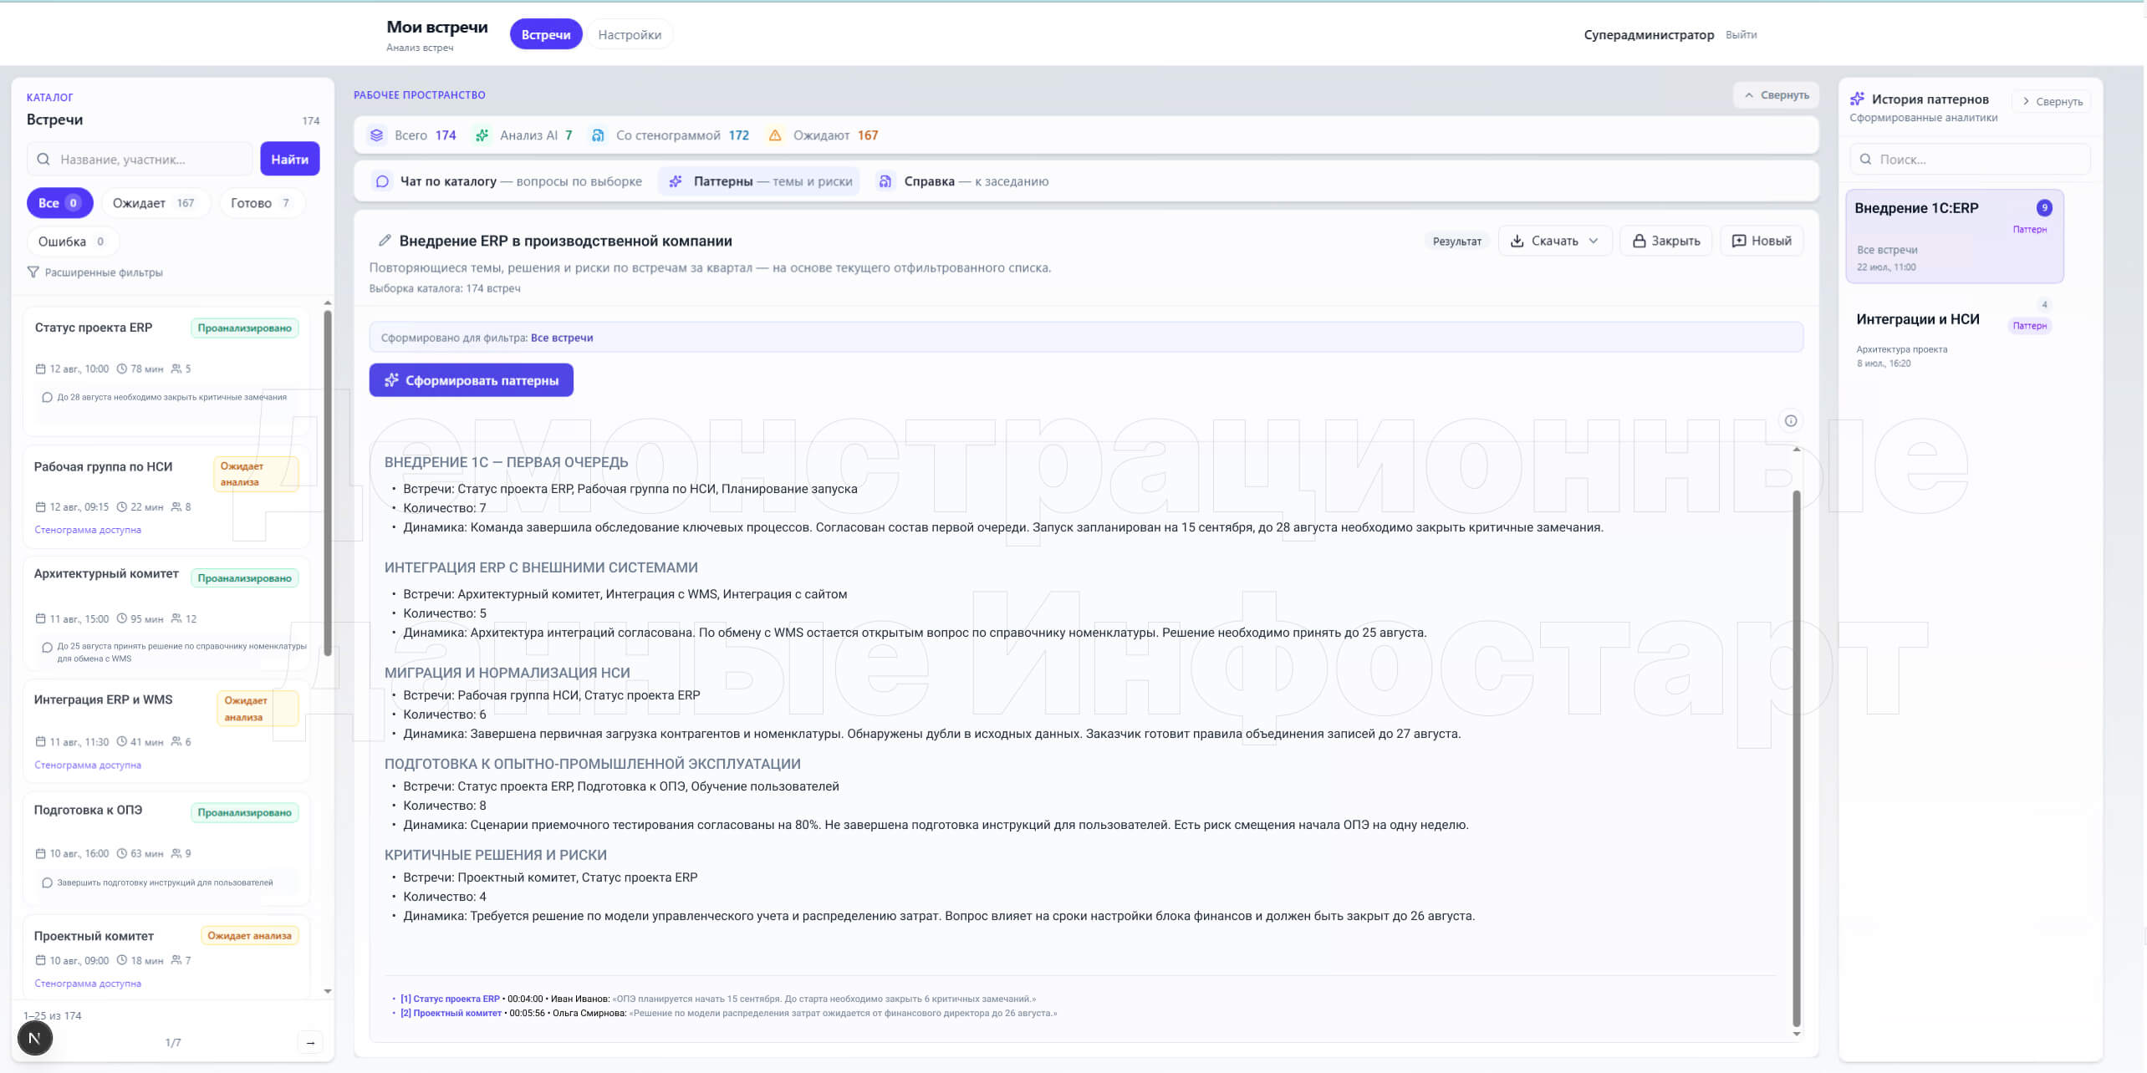Click the participants icon on Подготовка к ОПЭ card
The image size is (2147, 1073).
[176, 853]
